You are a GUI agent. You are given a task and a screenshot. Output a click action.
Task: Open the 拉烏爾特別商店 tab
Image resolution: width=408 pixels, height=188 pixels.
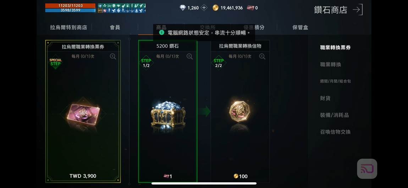68,27
